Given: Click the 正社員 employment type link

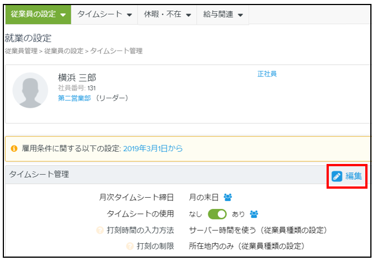Looking at the screenshot, I should pos(267,74).
